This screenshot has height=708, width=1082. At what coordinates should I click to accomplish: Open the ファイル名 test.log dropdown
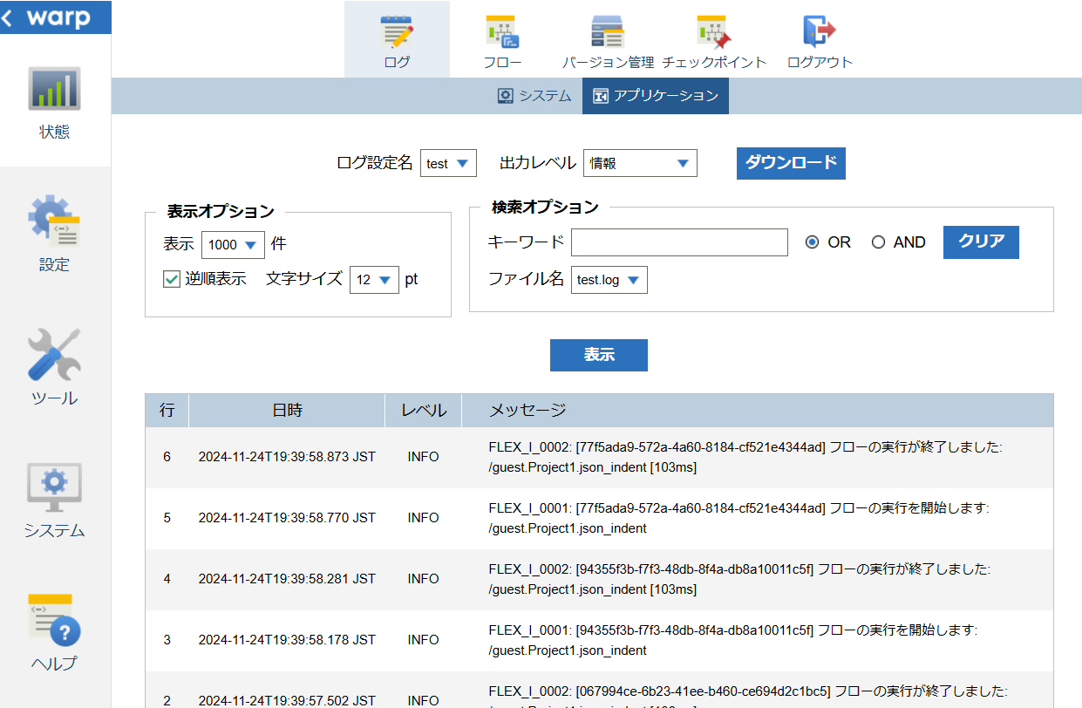[x=609, y=280]
